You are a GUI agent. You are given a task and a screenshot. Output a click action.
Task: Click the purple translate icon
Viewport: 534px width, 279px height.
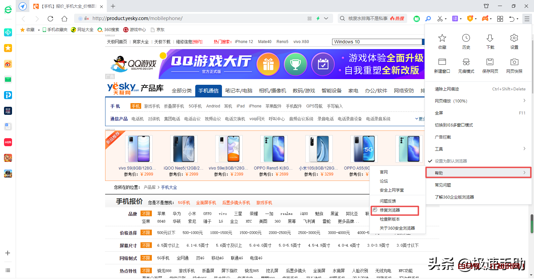point(455,19)
